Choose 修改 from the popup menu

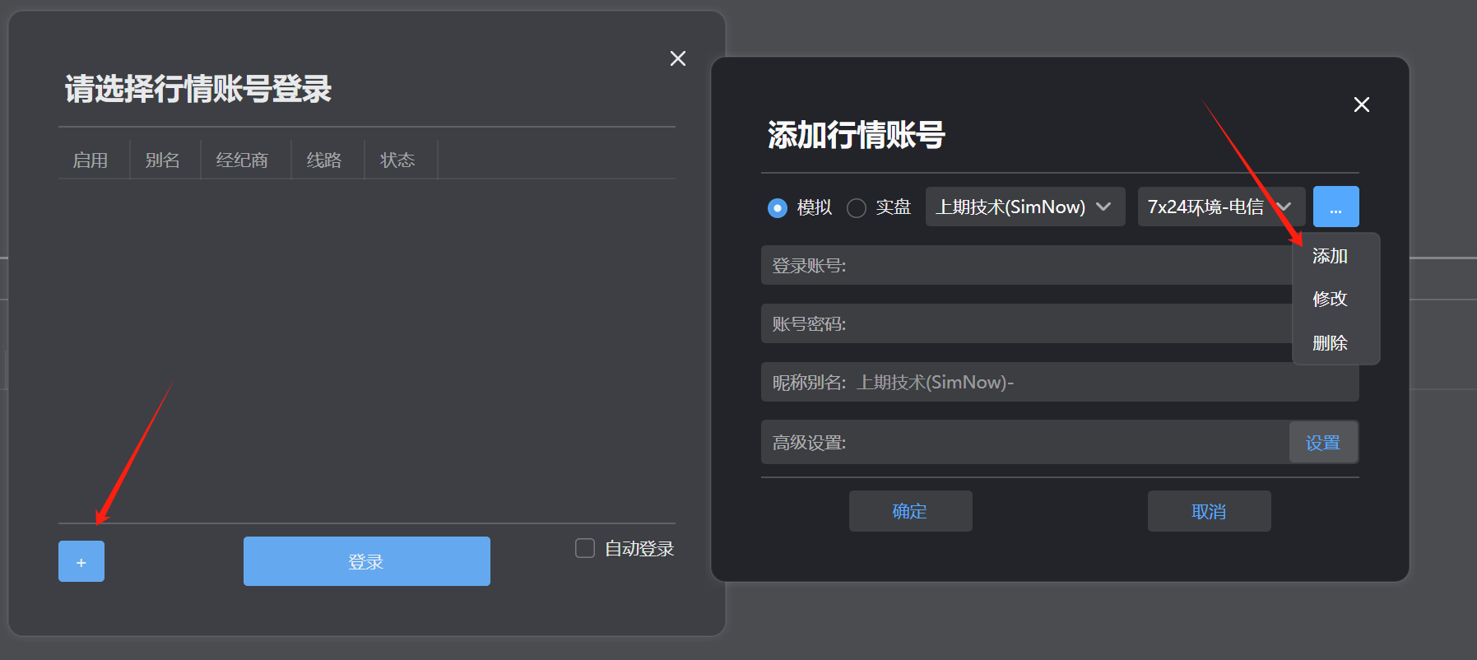[1330, 299]
